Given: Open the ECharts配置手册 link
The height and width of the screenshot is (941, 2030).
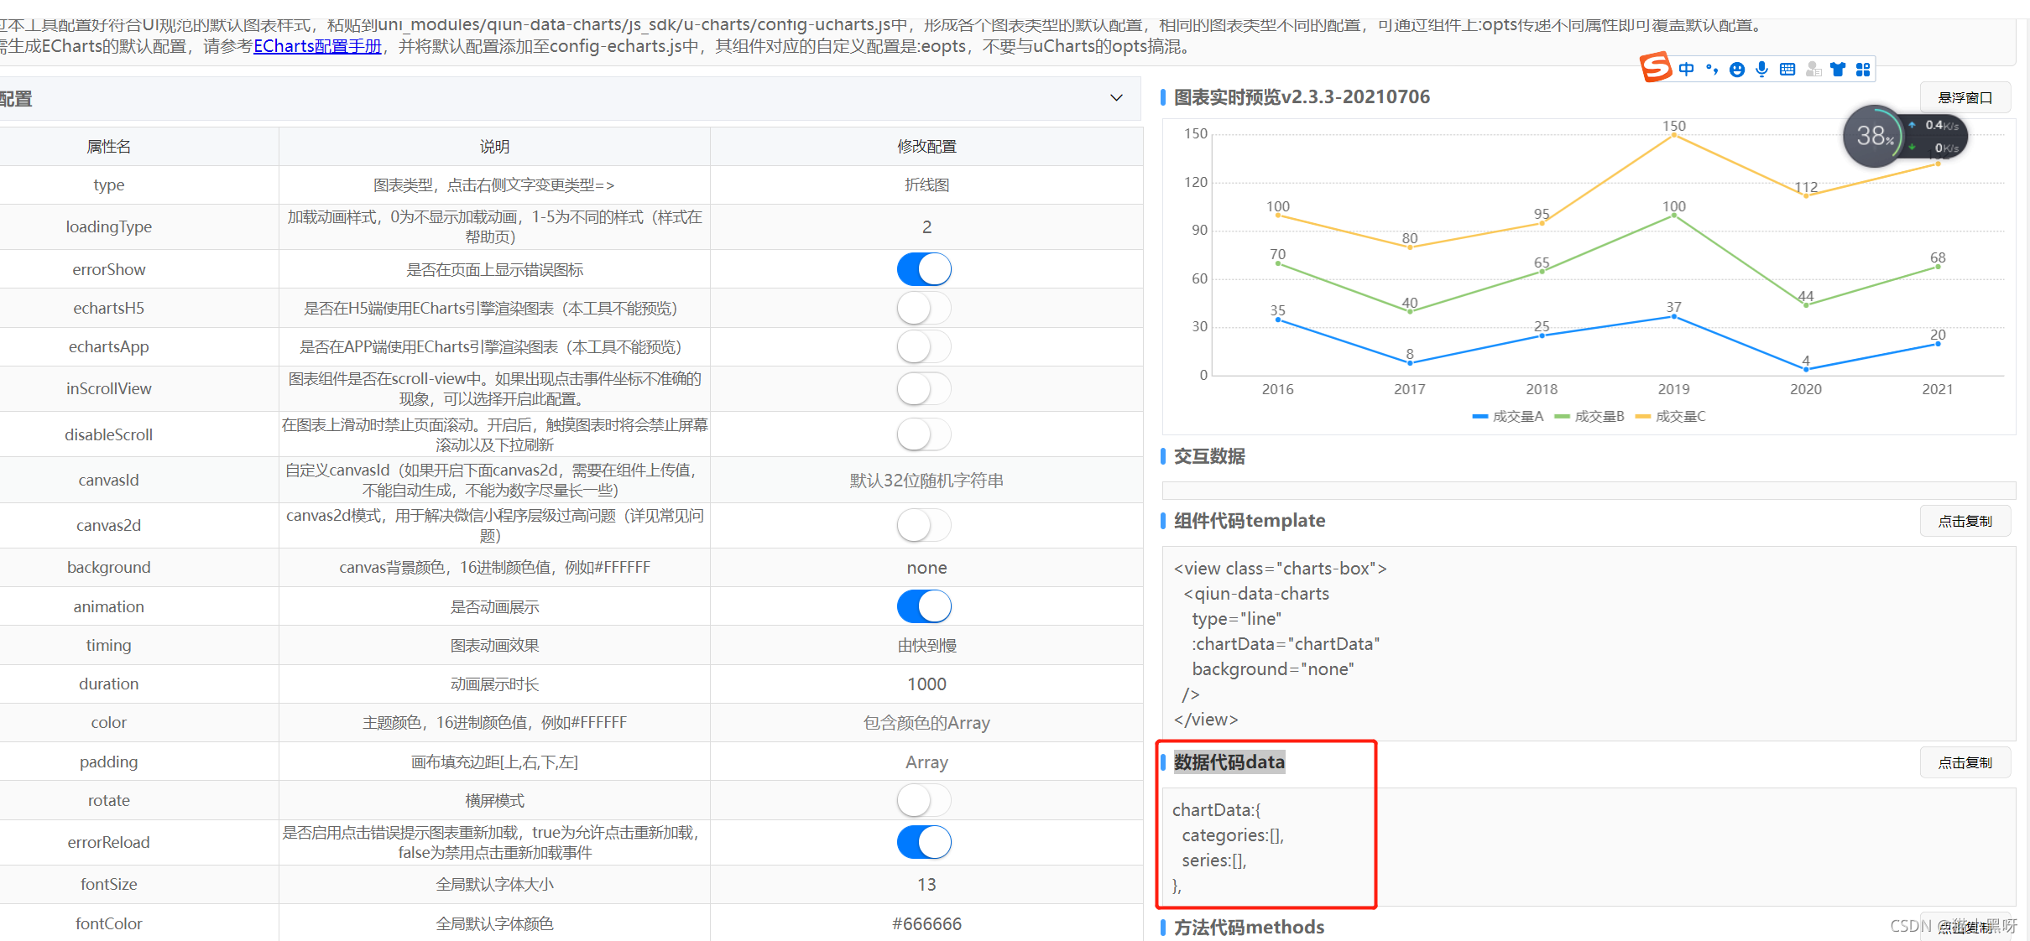Looking at the screenshot, I should click(x=317, y=46).
